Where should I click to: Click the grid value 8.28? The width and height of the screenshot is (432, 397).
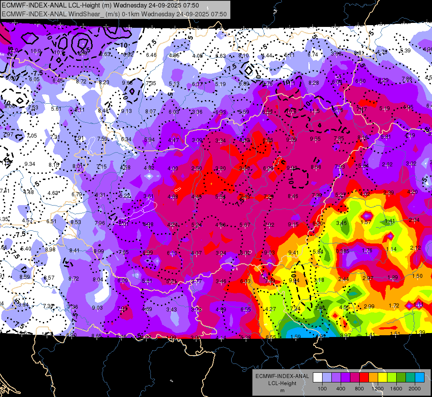[x=314, y=82]
